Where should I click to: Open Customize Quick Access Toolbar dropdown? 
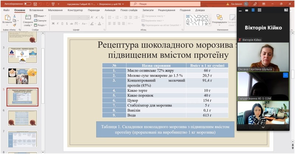tap(59, 4)
